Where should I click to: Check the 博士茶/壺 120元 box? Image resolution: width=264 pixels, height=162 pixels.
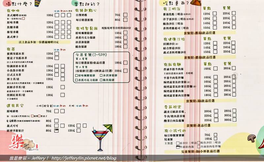(63, 79)
